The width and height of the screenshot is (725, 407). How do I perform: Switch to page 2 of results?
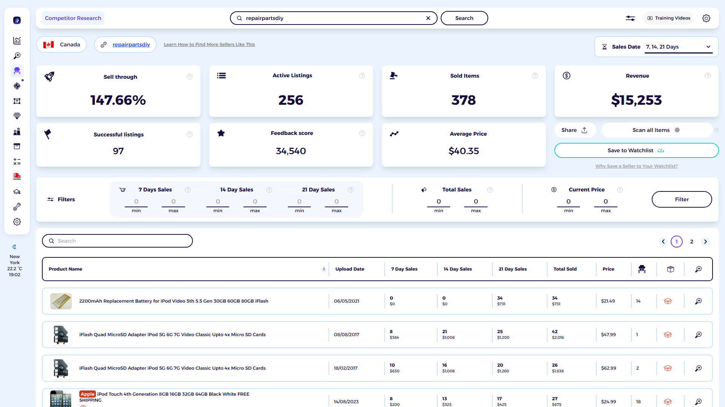(x=692, y=242)
